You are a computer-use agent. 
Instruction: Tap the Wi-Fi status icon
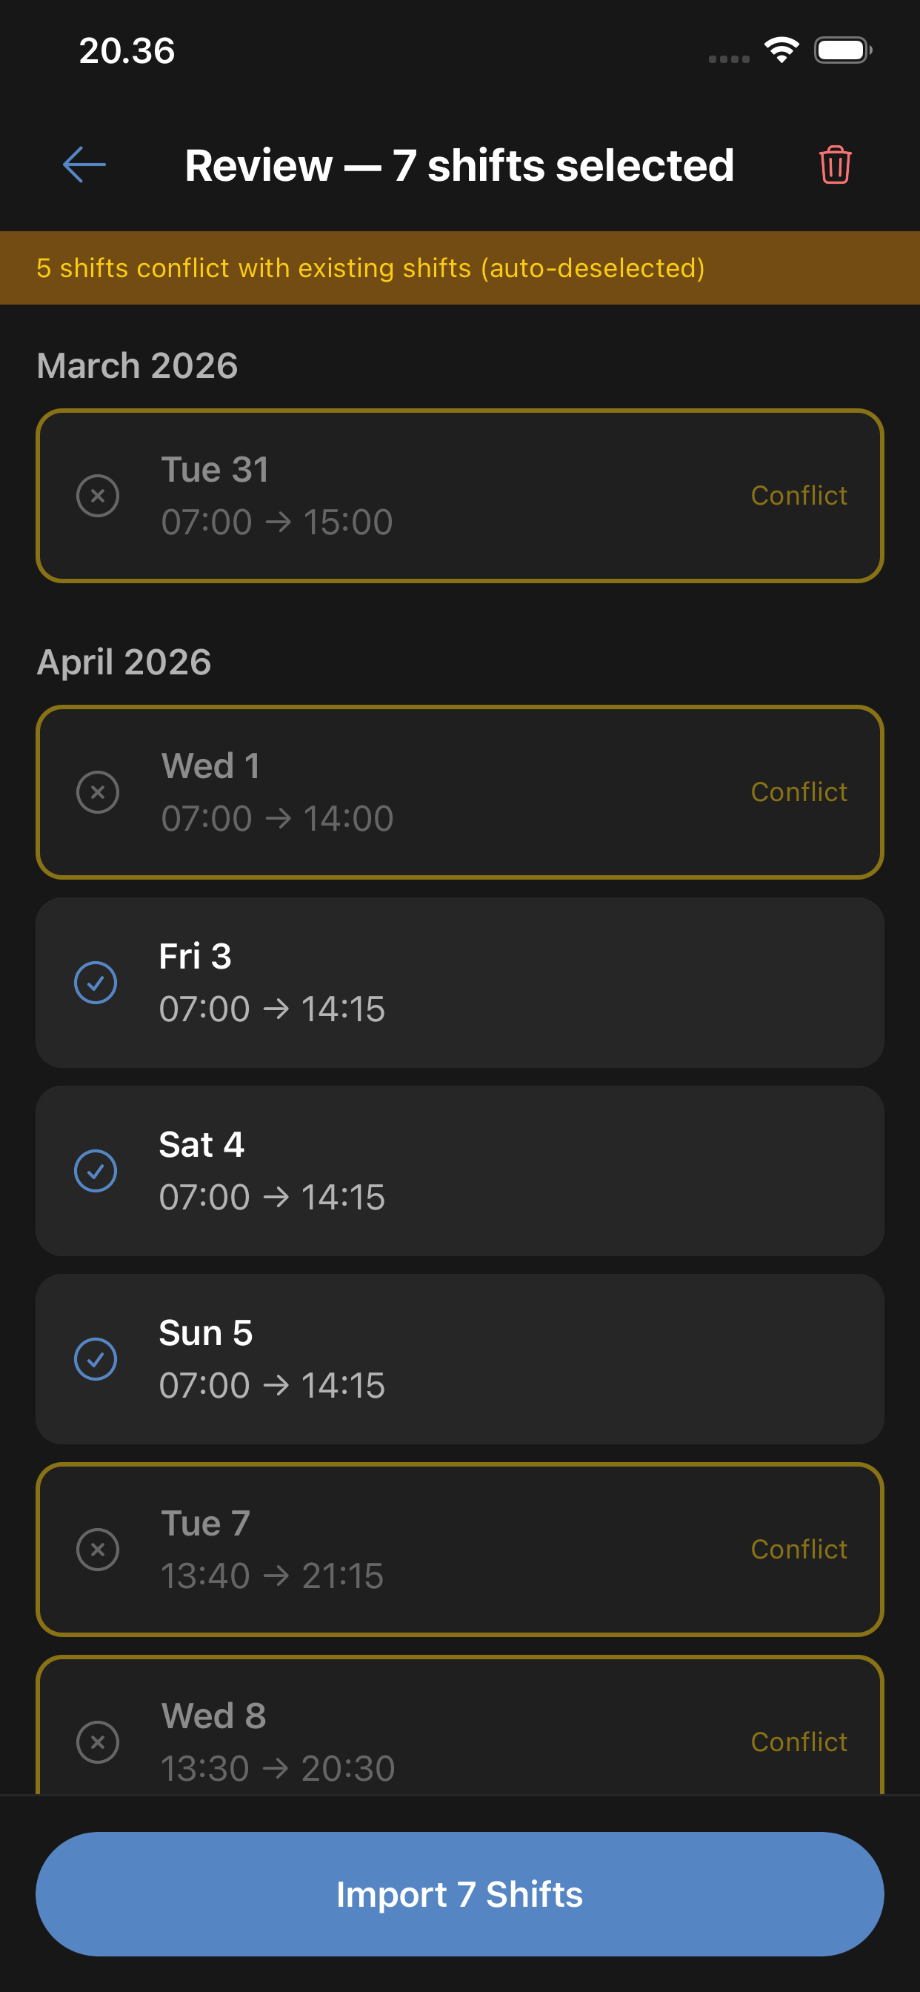tap(781, 50)
